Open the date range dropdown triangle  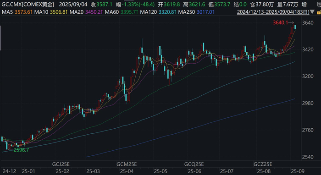pyautogui.click(x=312, y=11)
